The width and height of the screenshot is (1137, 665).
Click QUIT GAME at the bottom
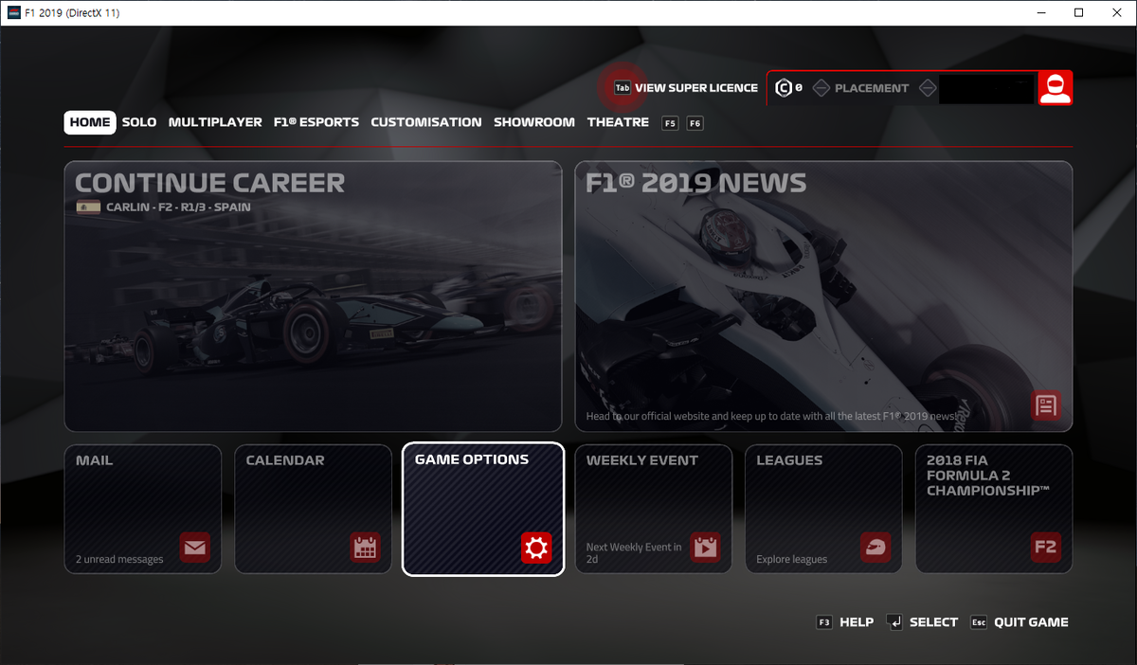pyautogui.click(x=1030, y=622)
